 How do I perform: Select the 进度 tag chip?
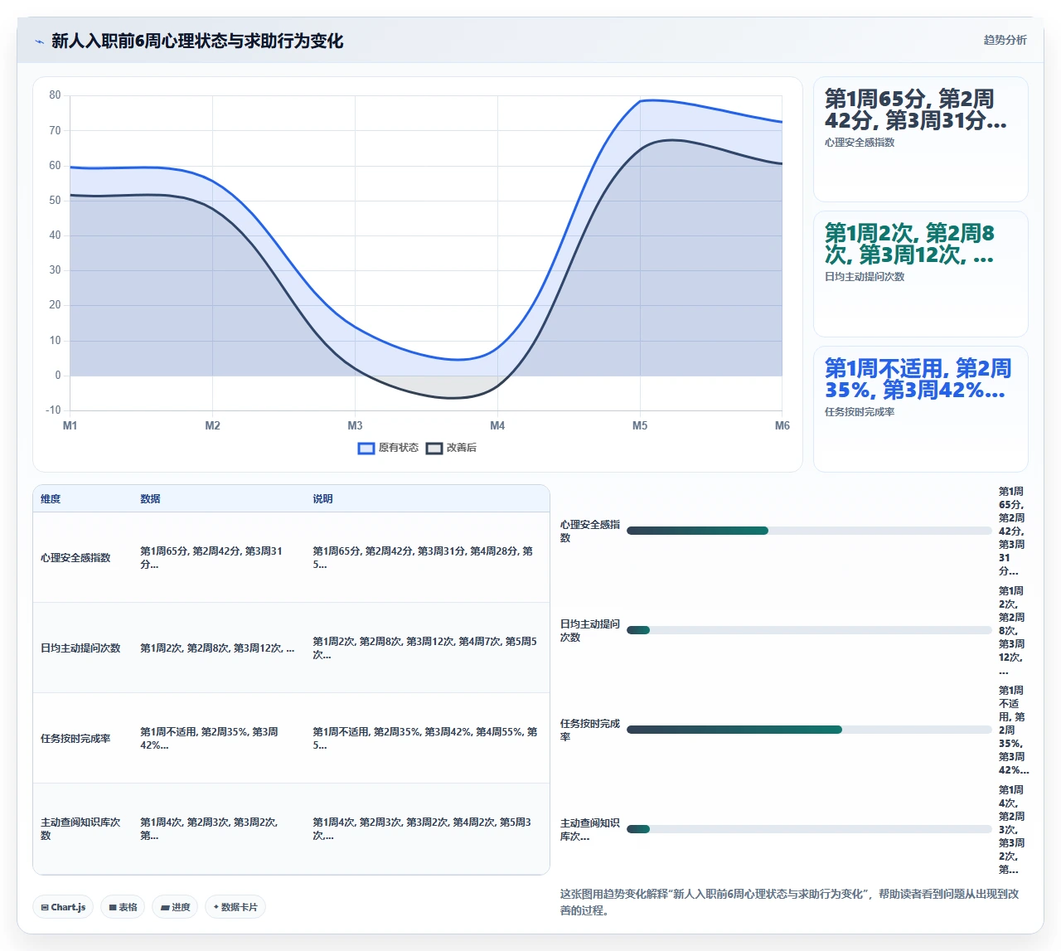point(175,907)
